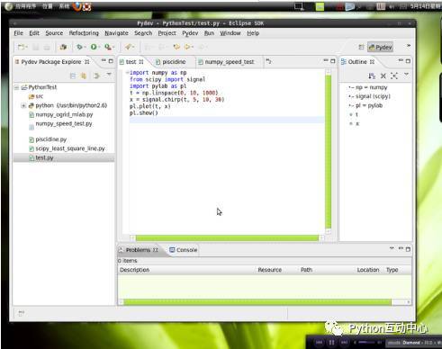Open the Debug configurations dropdown arrow
442x349 pixels.
point(85,48)
